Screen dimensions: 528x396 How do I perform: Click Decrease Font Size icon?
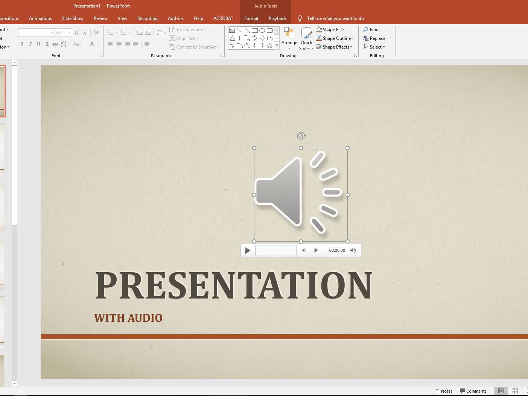[85, 33]
